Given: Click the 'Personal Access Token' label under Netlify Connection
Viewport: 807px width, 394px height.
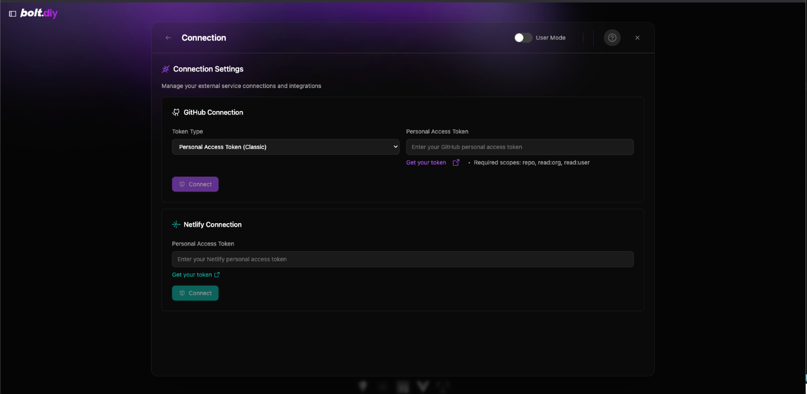Looking at the screenshot, I should point(203,244).
